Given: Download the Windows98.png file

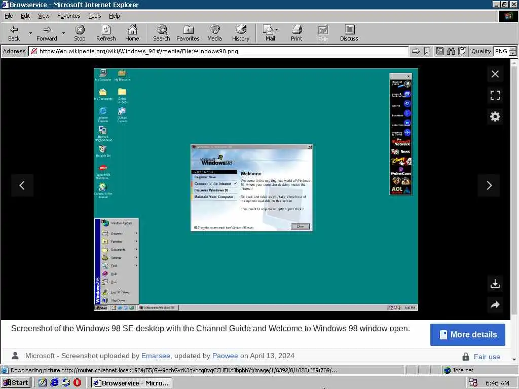Looking at the screenshot, I should 495,284.
